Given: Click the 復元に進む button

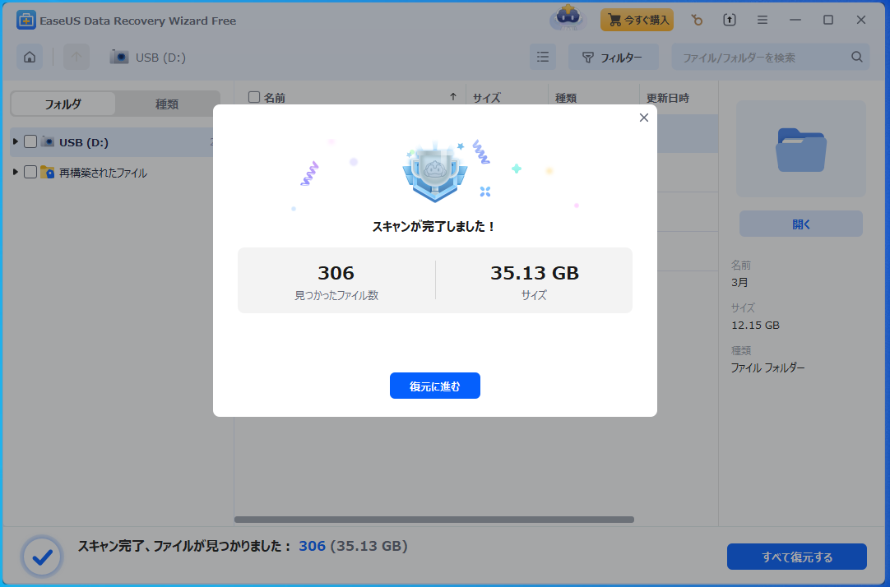Looking at the screenshot, I should [435, 386].
